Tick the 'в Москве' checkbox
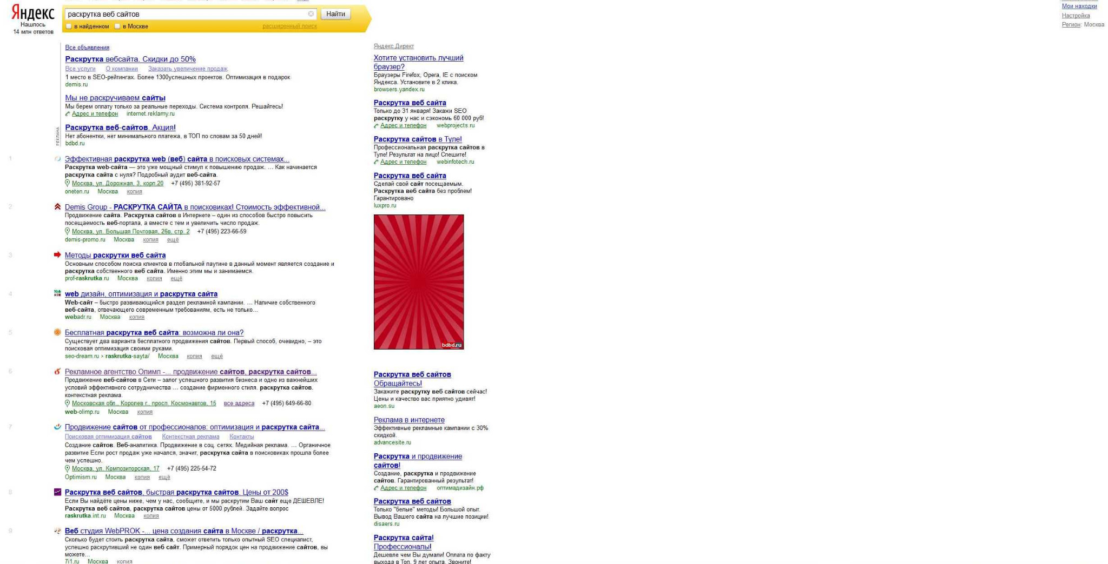The height and width of the screenshot is (564, 1108). click(x=117, y=26)
